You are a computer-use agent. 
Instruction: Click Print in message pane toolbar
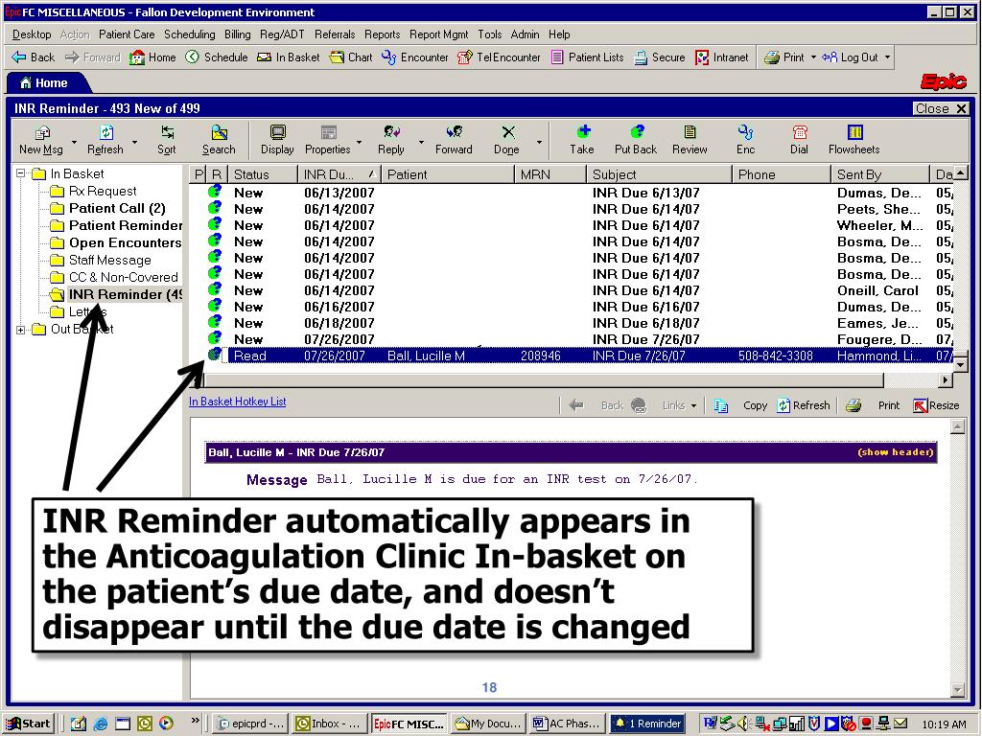[x=873, y=405]
